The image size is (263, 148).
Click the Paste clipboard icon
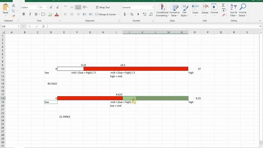click(x=5, y=7)
